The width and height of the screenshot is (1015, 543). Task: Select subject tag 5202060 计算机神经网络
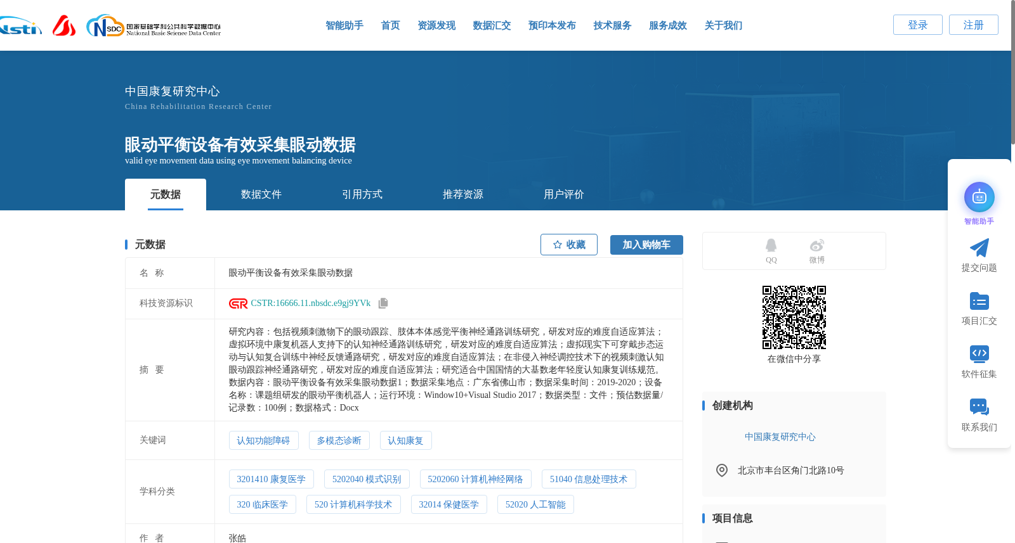[476, 479]
